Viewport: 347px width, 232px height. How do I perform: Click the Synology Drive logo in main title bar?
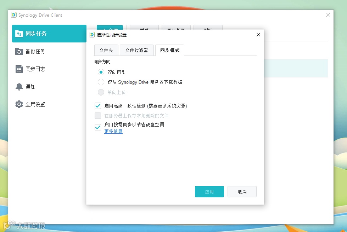click(x=14, y=15)
